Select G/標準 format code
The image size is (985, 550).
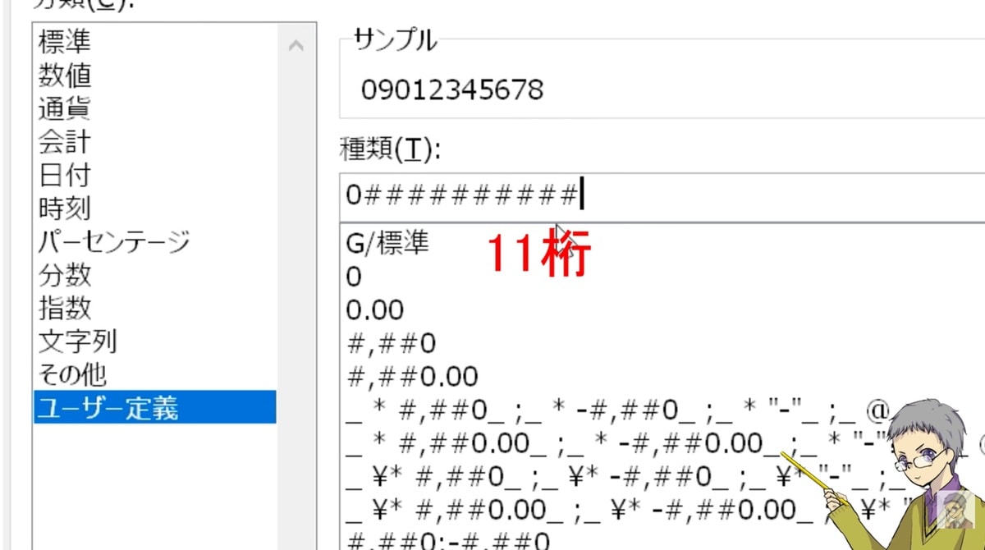(x=387, y=244)
